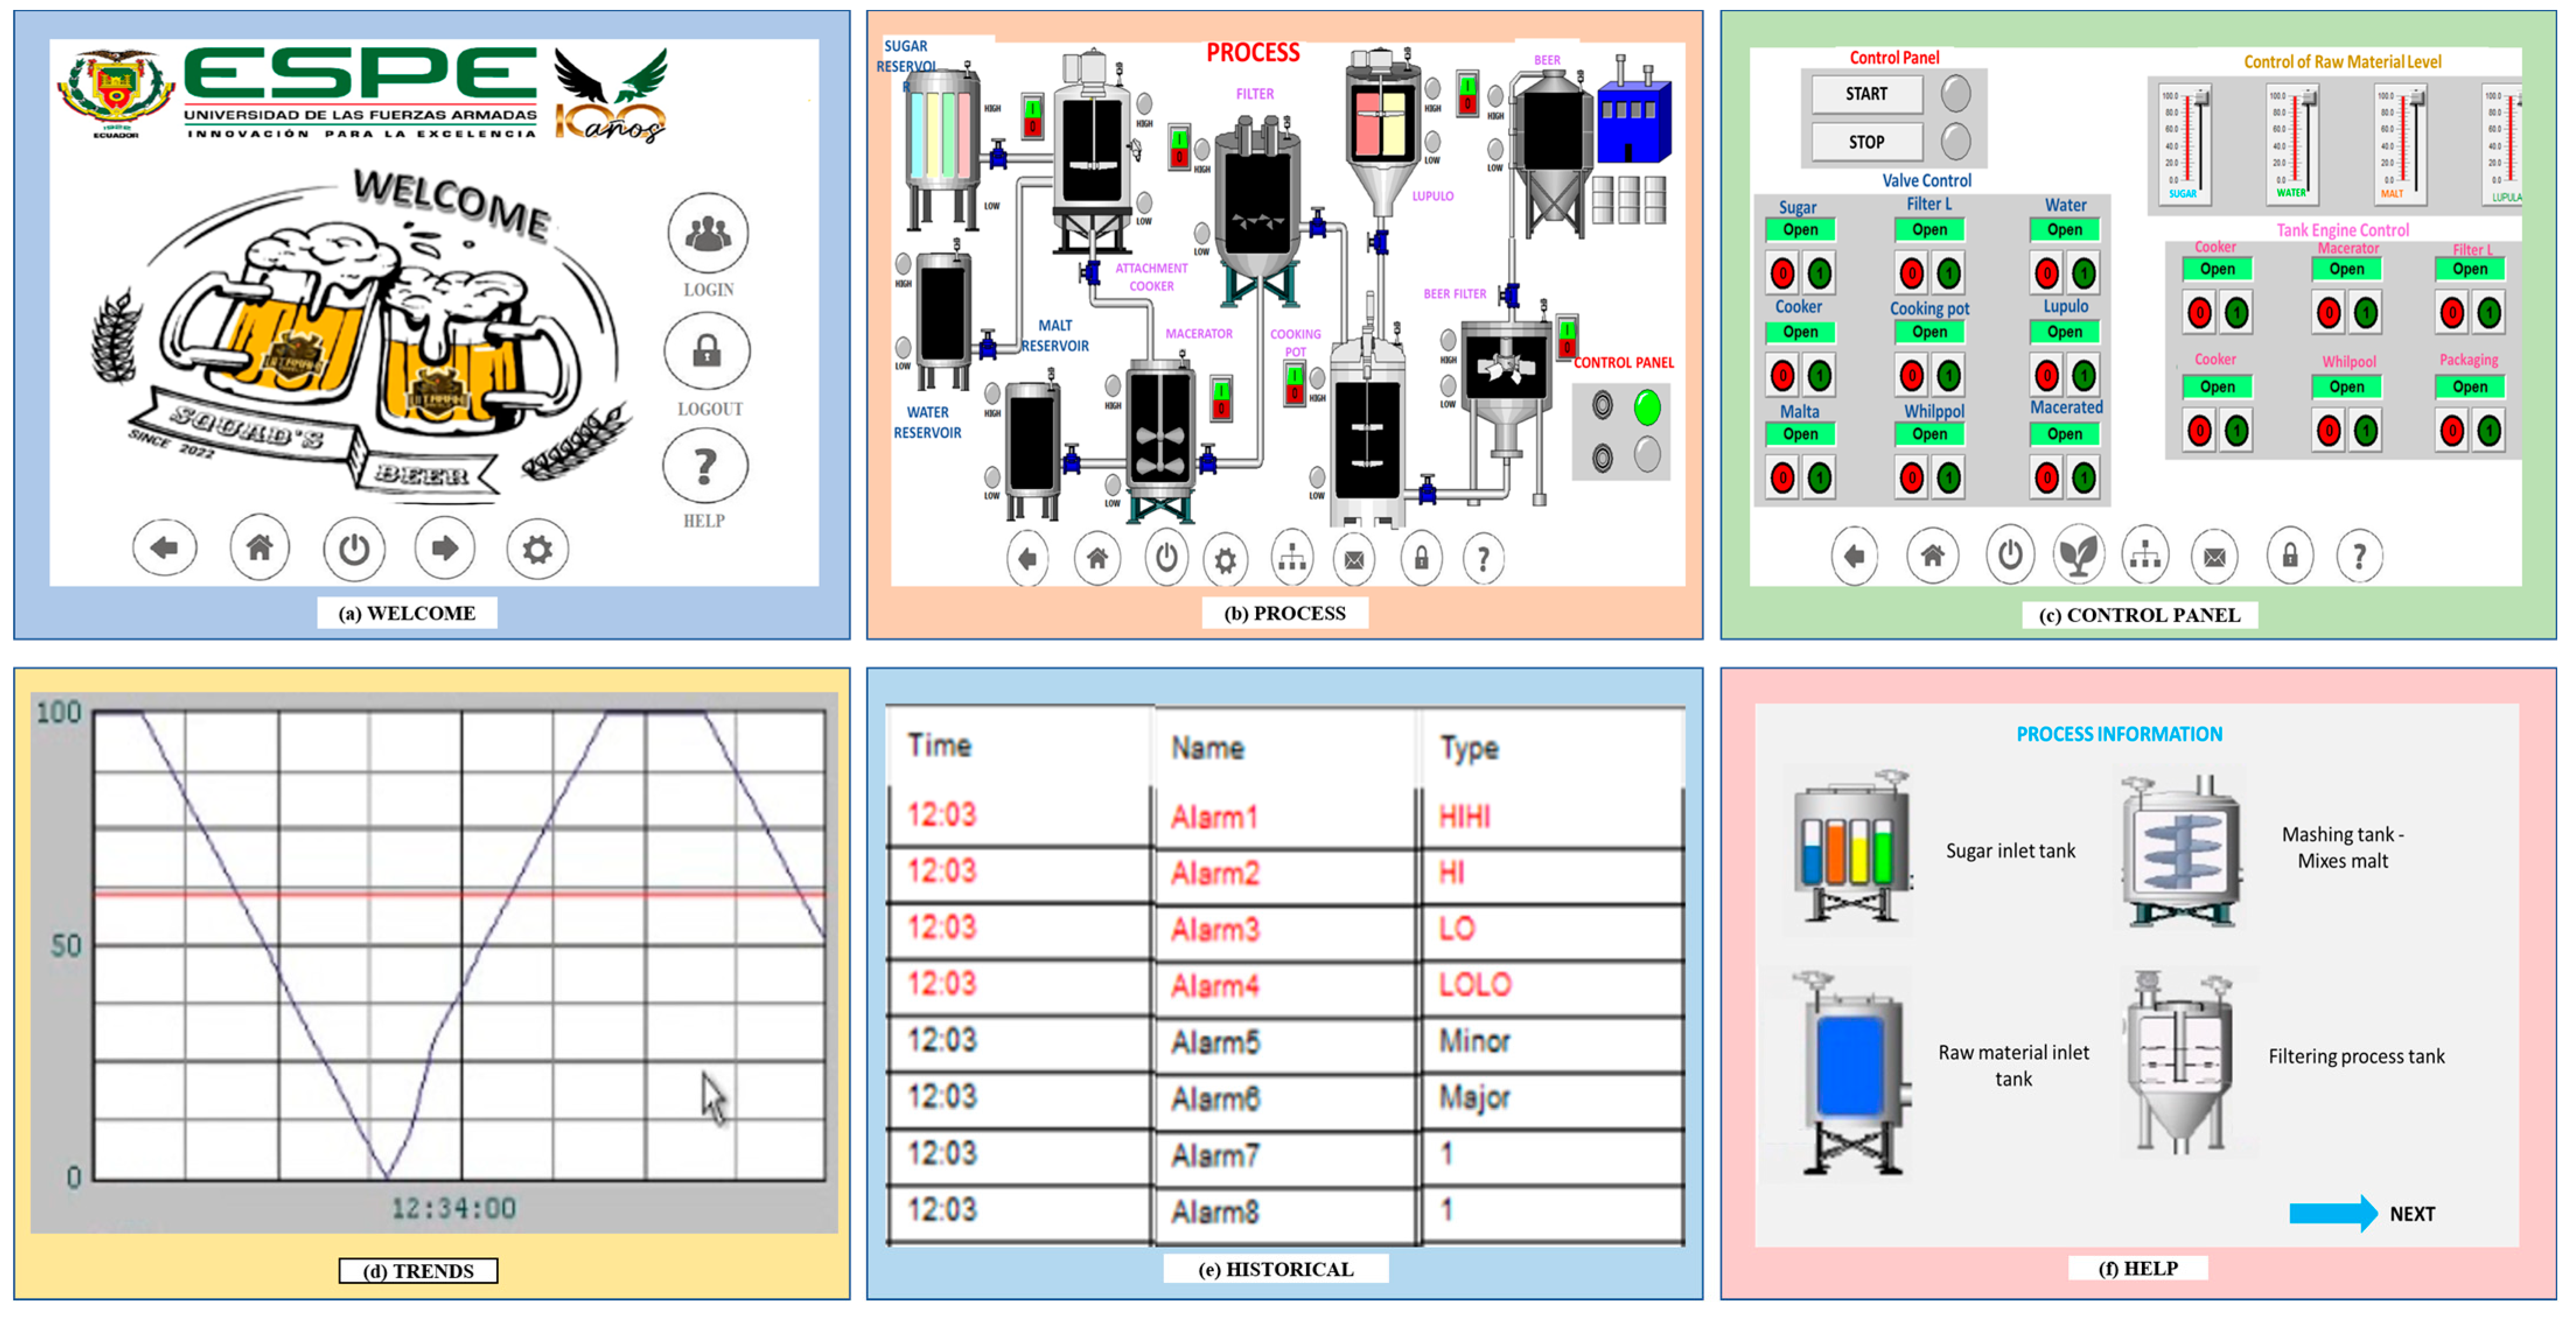Image resolution: width=2576 pixels, height=1319 pixels.
Task: Click the power icon on the Welcome screen
Action: pos(354,548)
